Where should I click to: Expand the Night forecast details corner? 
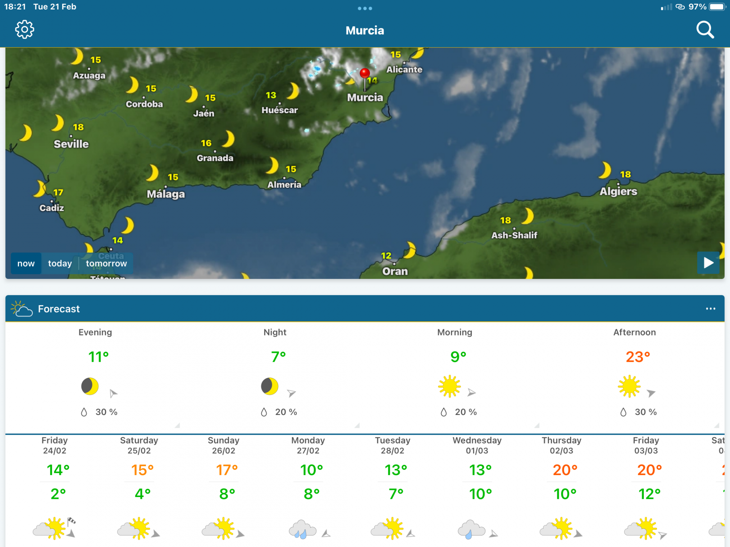click(x=357, y=425)
